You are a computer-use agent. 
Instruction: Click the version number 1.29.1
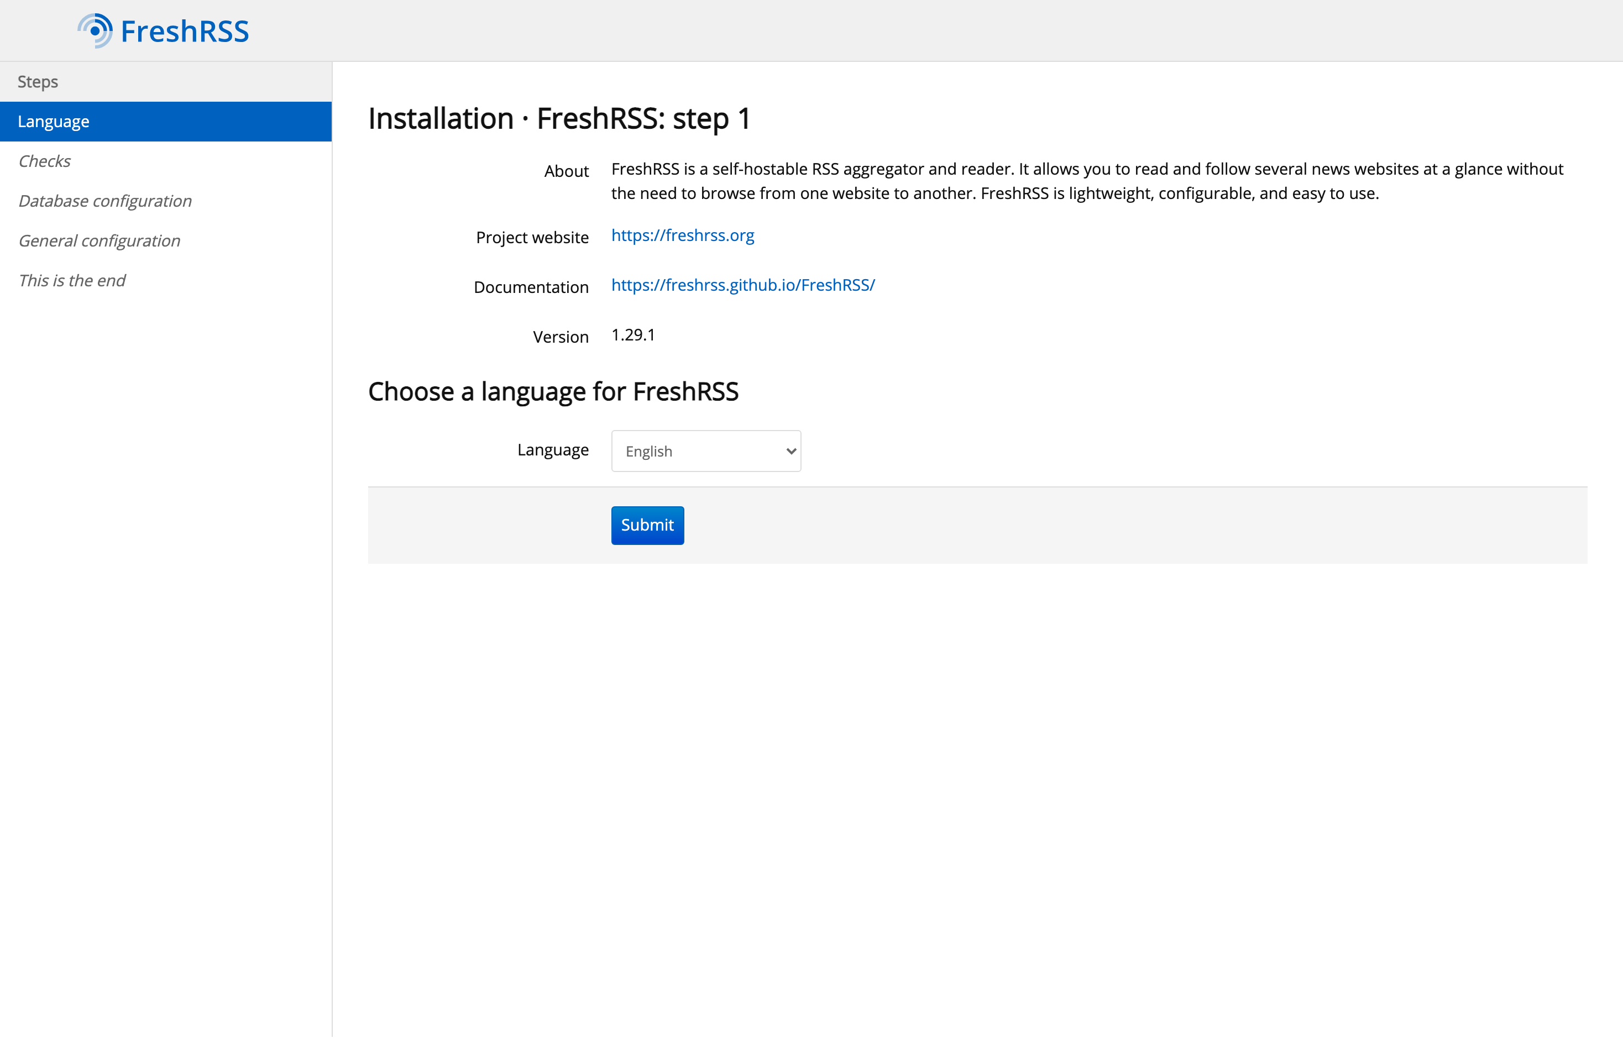[633, 335]
